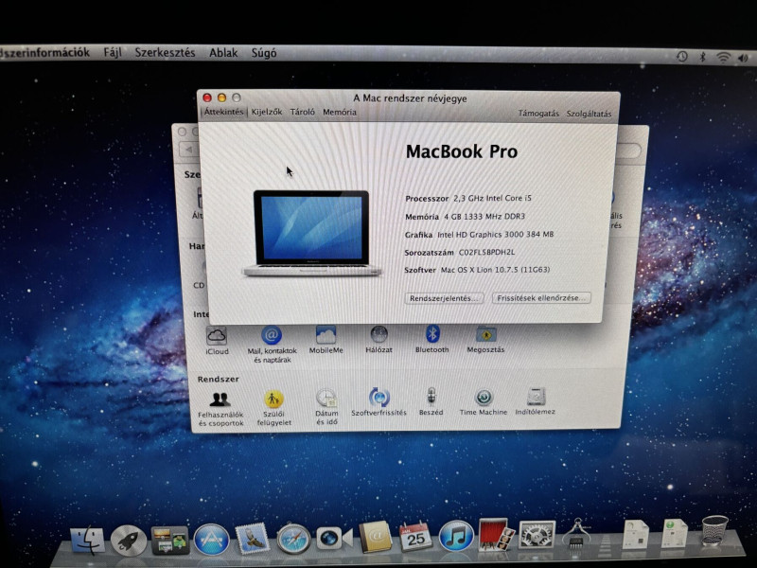Viewport: 757px width, 568px height.
Task: Open the Rendszerinformációk app menu
Action: pyautogui.click(x=44, y=52)
